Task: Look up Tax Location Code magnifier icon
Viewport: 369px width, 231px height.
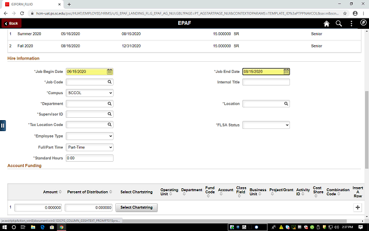Action: coord(110,125)
